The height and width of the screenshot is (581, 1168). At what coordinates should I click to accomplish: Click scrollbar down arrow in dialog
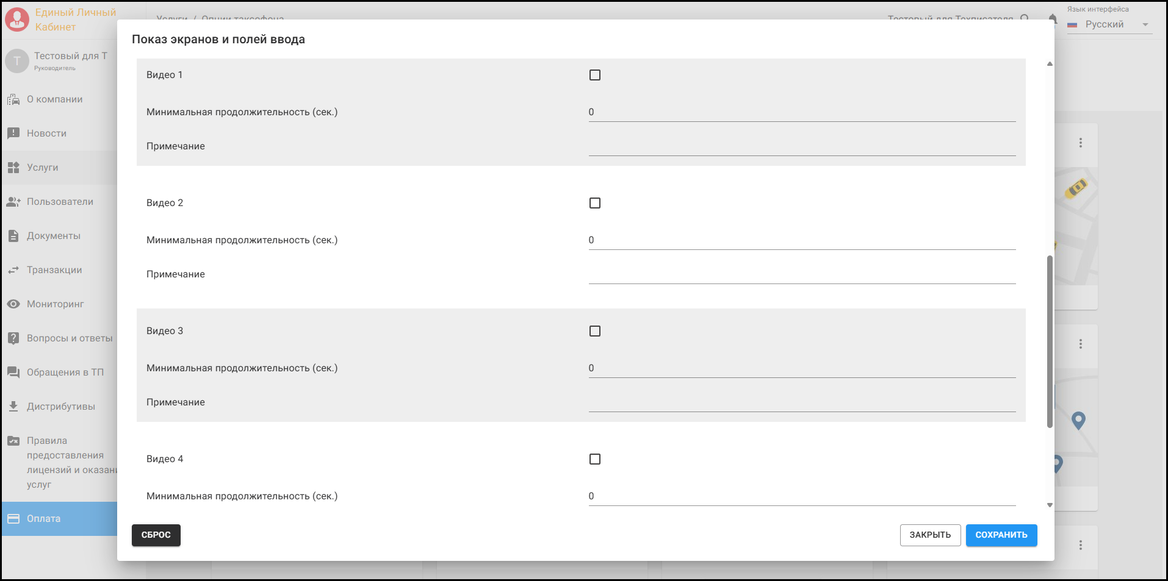click(x=1050, y=505)
